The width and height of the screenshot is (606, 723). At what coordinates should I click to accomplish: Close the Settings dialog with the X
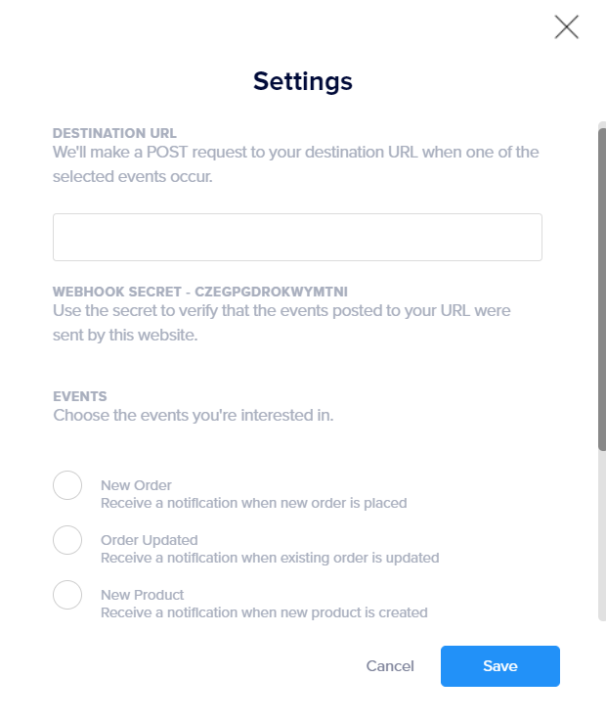tap(567, 27)
